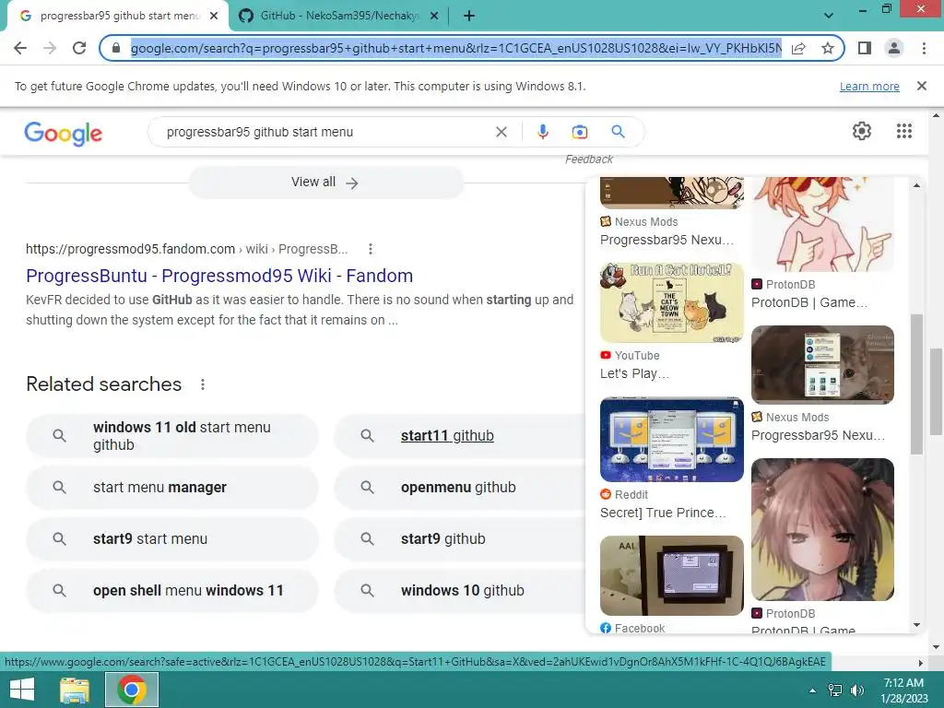Open the taskbar clock and date
The image size is (944, 708).
(x=903, y=690)
